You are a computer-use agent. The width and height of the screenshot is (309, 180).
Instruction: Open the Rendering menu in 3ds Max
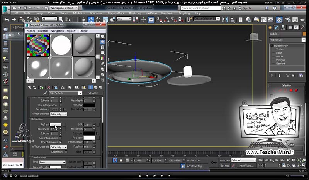(x=135, y=13)
